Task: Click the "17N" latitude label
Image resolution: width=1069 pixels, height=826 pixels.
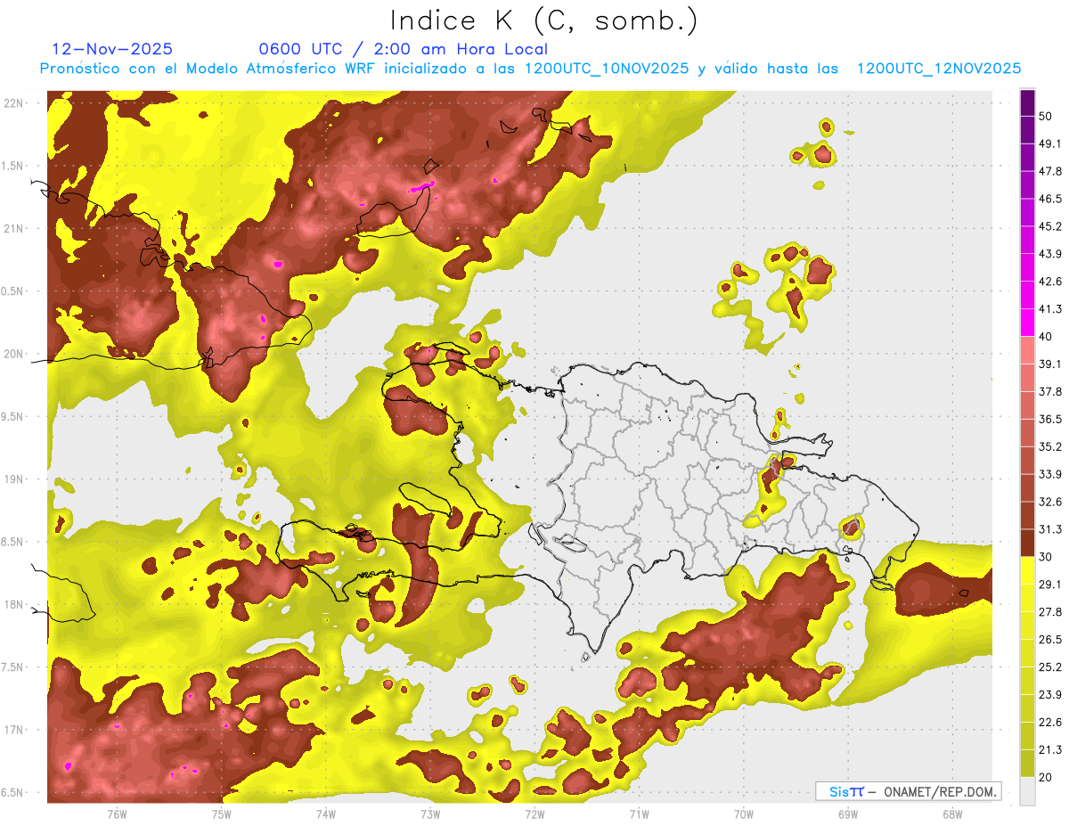Action: (12, 730)
